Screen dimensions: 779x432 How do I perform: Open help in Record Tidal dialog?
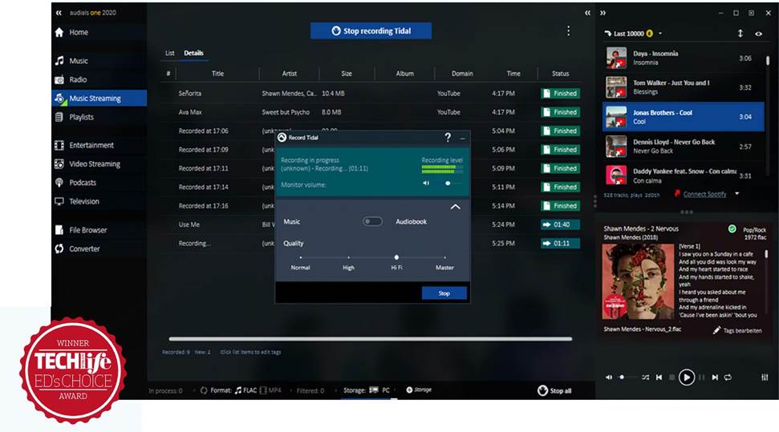click(448, 138)
